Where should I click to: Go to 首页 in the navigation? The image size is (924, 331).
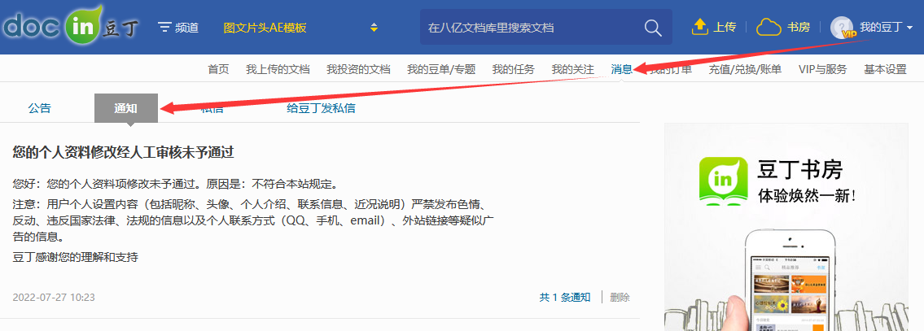pyautogui.click(x=218, y=69)
